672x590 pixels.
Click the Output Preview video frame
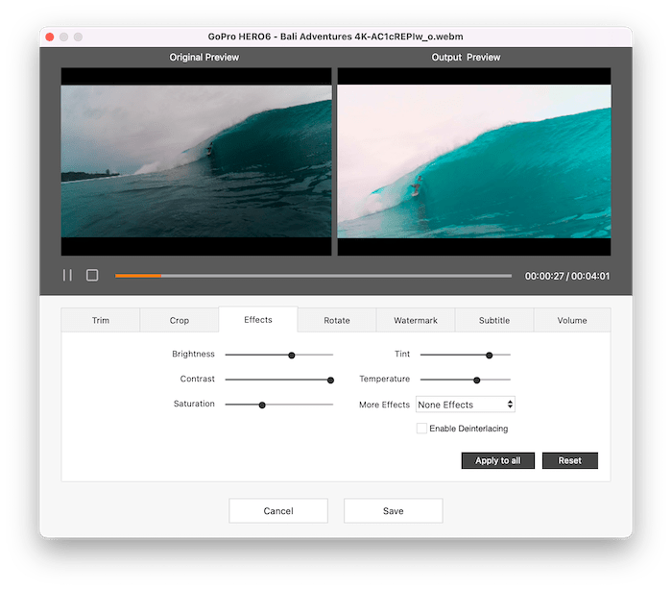[x=474, y=161]
